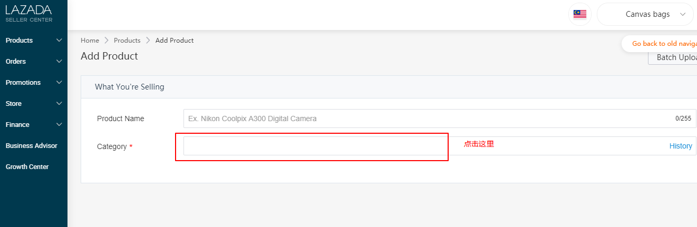The width and height of the screenshot is (697, 227).
Task: Expand the Store sidebar chevron
Action: [59, 103]
